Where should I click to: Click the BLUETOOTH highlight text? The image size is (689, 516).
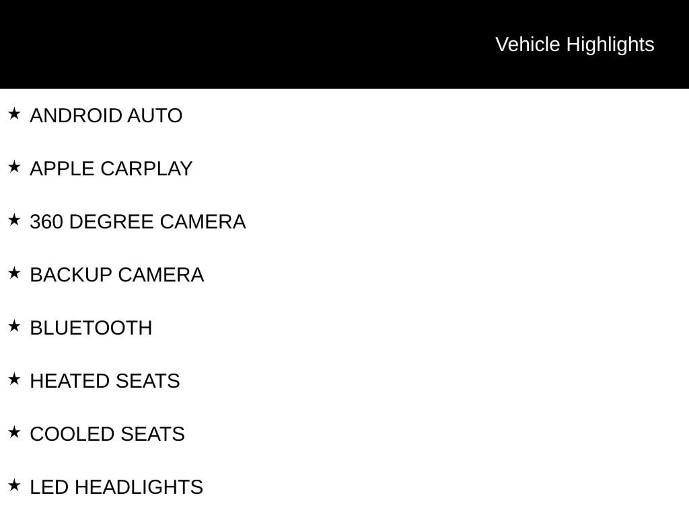(91, 328)
